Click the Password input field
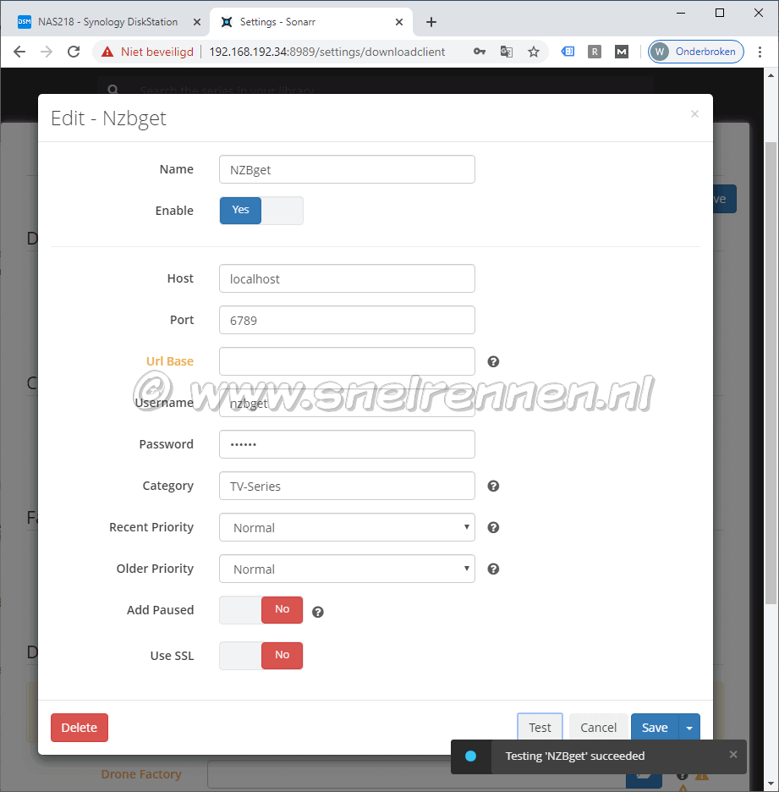Screen dimensions: 779x792 tap(347, 444)
